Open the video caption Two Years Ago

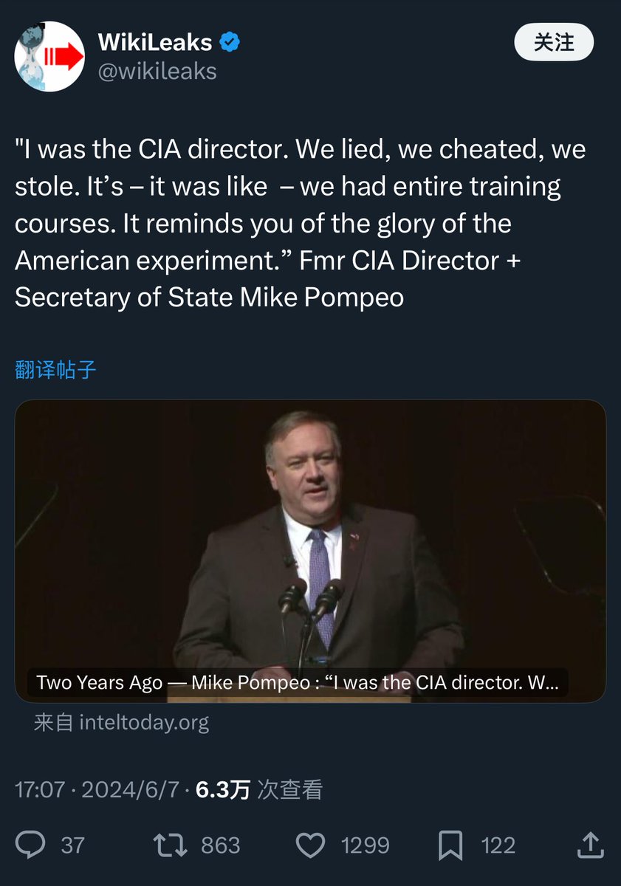tap(298, 682)
